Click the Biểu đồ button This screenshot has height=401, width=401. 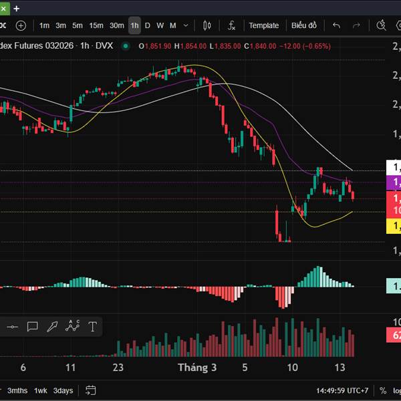pos(304,25)
